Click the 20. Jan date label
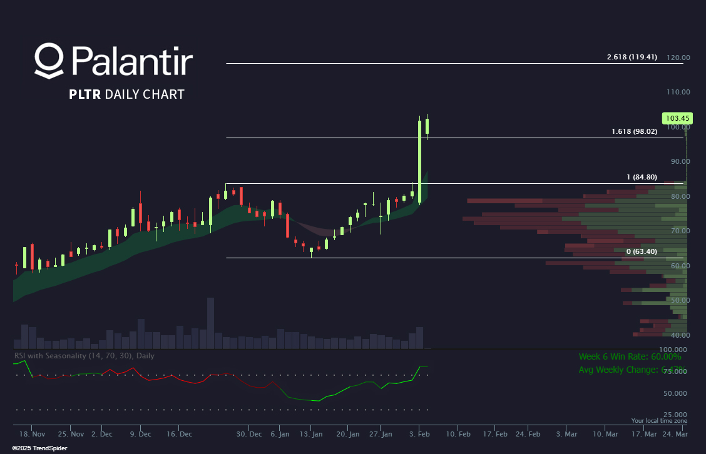Viewport: 706px width, 454px height. [348, 434]
